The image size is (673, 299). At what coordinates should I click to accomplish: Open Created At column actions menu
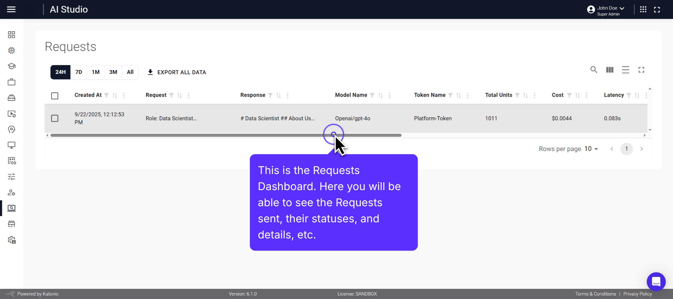[124, 95]
